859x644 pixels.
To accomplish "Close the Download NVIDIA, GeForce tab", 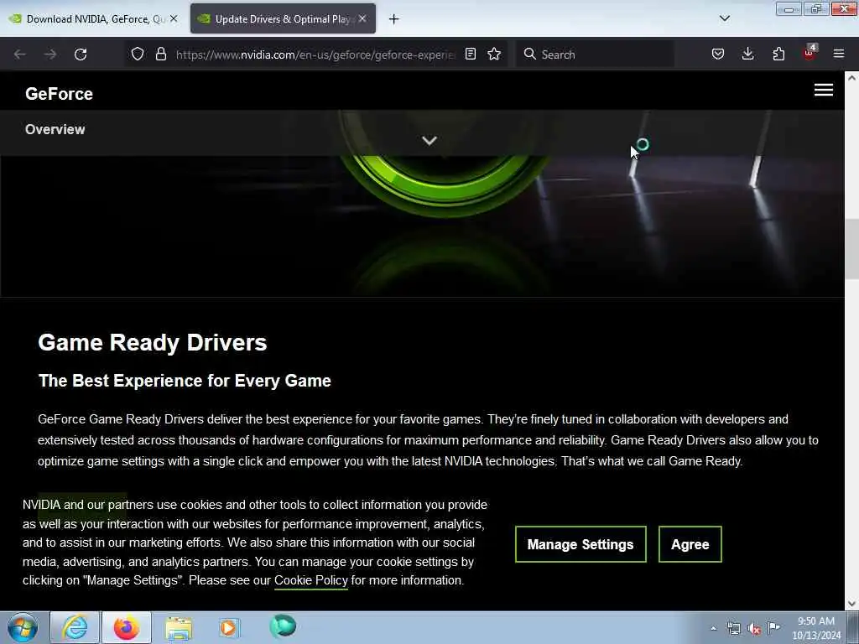I will [x=174, y=18].
